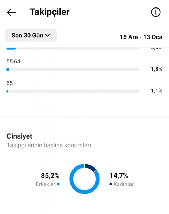This screenshot has height=214, width=169.
Task: Click the Takipçiler page title
Action: pyautogui.click(x=50, y=12)
